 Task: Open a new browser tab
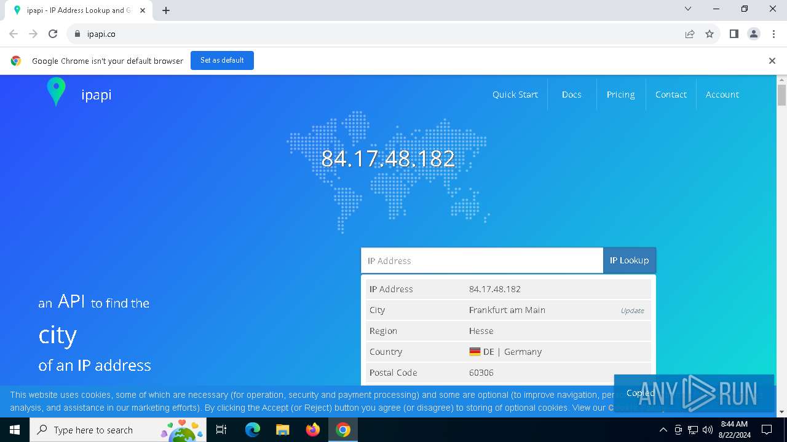[166, 10]
